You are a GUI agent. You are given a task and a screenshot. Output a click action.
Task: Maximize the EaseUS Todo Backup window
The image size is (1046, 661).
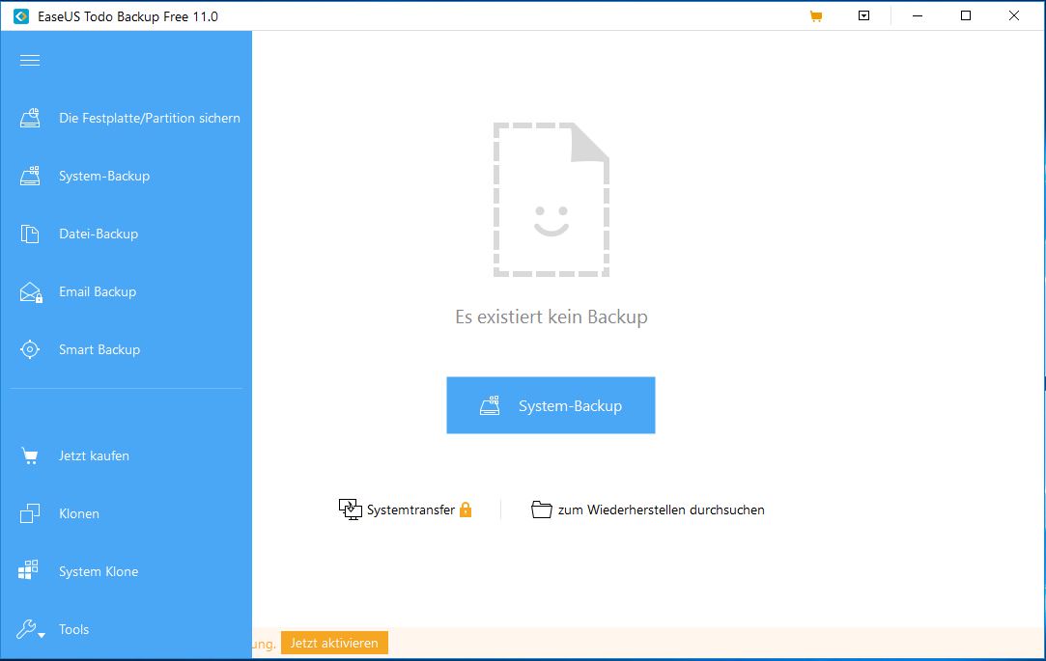tap(965, 16)
